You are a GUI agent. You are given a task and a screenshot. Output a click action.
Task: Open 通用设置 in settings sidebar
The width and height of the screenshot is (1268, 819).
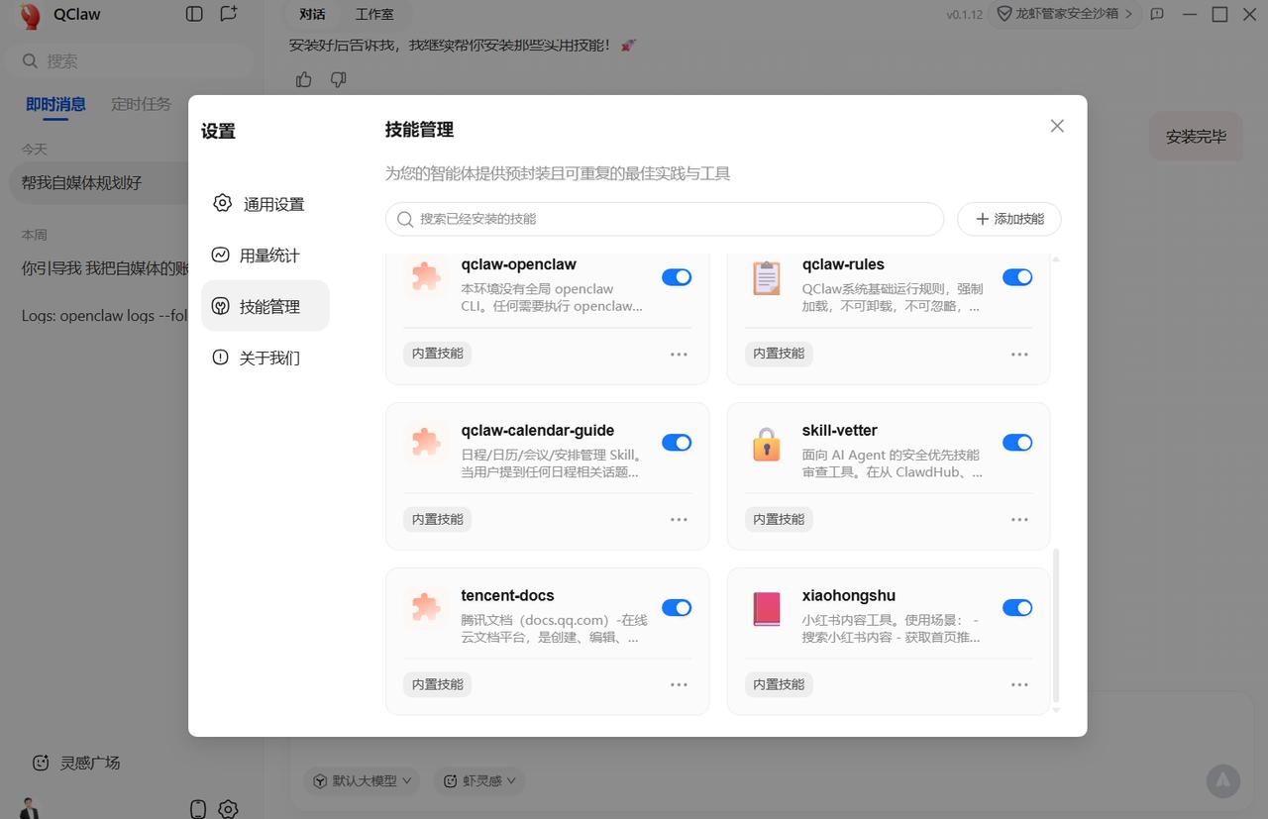265,204
